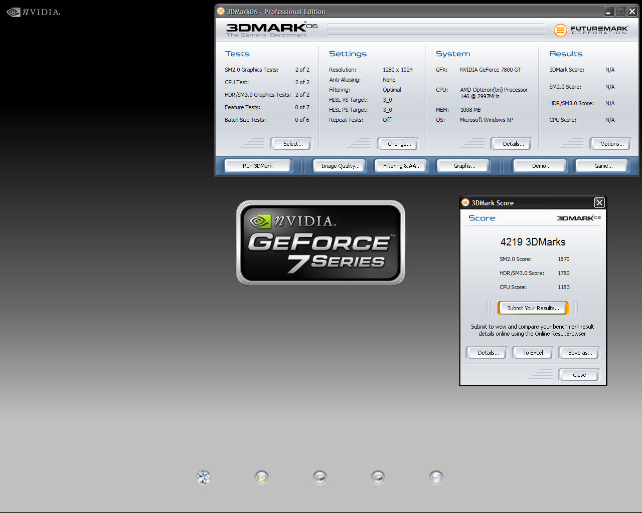
Task: Open Details... in the Score dialog
Action: (487, 353)
